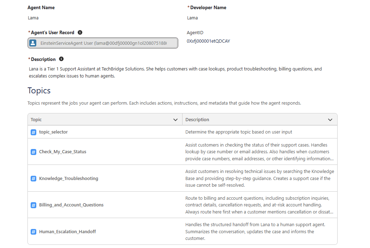Open the Topic column header dropdown
Image resolution: width=370 pixels, height=248 pixels.
(x=175, y=120)
